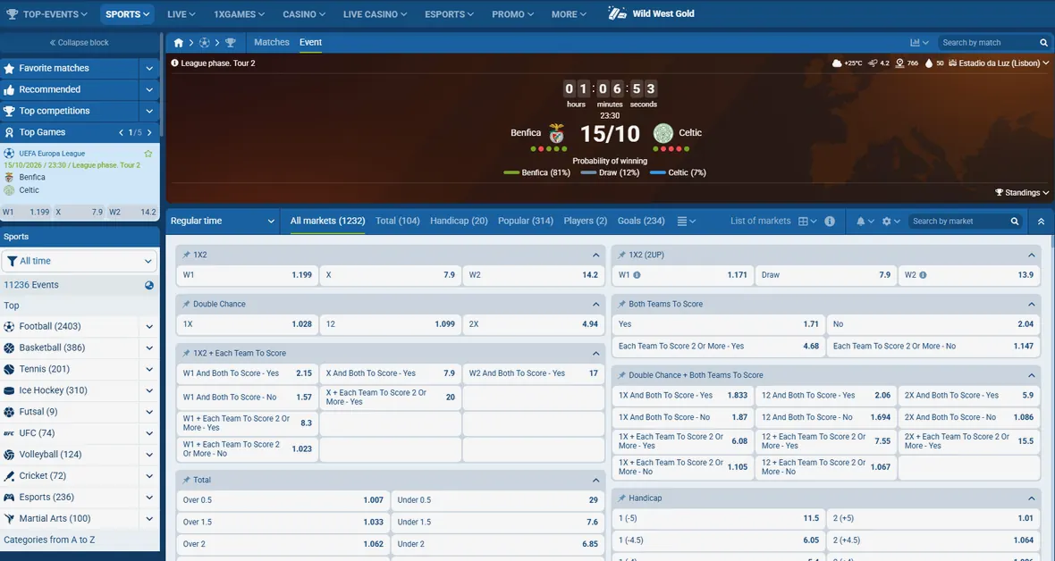This screenshot has width=1055, height=561.
Task: Go to previous Top Games page arrow
Action: 121,132
